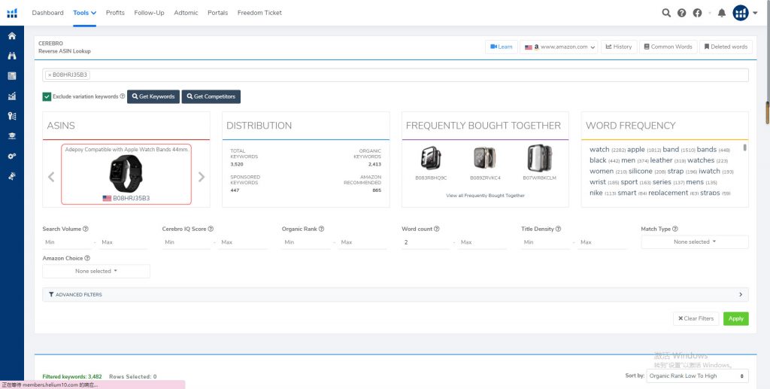Click the home icon in the sidebar
Screen dimensions: 770x389
11,36
